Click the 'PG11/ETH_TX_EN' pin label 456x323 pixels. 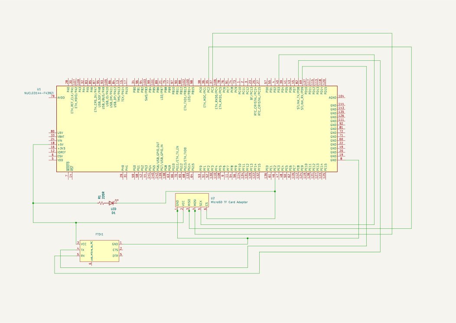177,158
